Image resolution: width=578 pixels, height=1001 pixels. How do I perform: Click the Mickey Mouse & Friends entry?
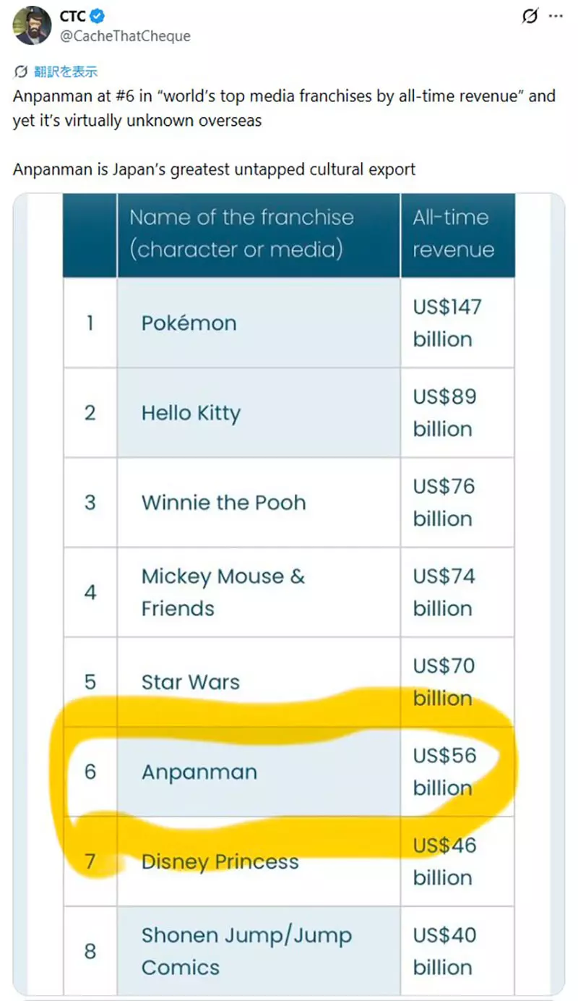(x=223, y=592)
